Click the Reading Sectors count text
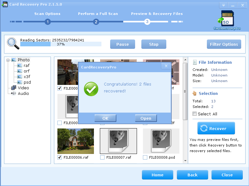This screenshot has height=186, width=249. pyautogui.click(x=52, y=40)
